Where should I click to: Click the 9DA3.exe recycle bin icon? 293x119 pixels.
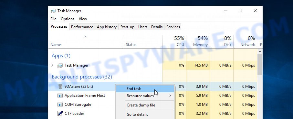(x=60, y=87)
